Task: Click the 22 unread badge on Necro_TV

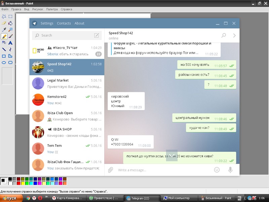Action: pos(99,54)
